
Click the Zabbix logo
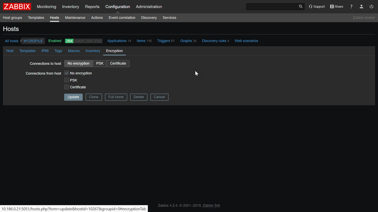pyautogui.click(x=17, y=6)
